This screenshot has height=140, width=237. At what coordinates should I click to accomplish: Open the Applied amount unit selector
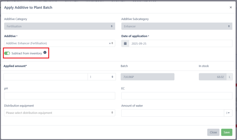[102, 77]
